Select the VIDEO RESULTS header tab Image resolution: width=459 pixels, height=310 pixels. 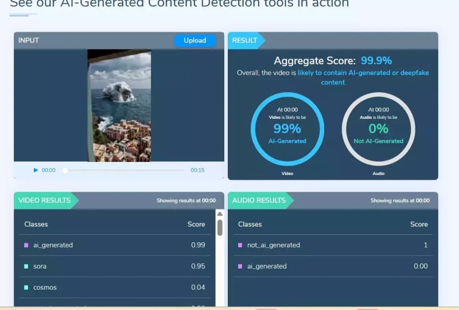[45, 200]
